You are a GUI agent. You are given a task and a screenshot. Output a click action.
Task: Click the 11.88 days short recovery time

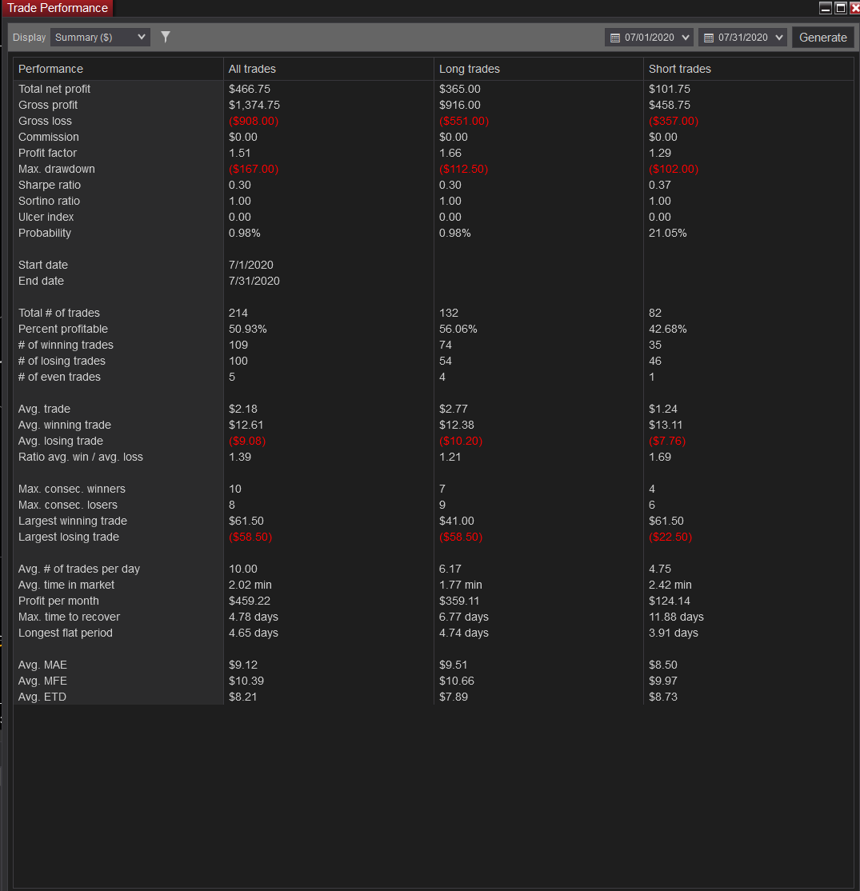point(677,617)
